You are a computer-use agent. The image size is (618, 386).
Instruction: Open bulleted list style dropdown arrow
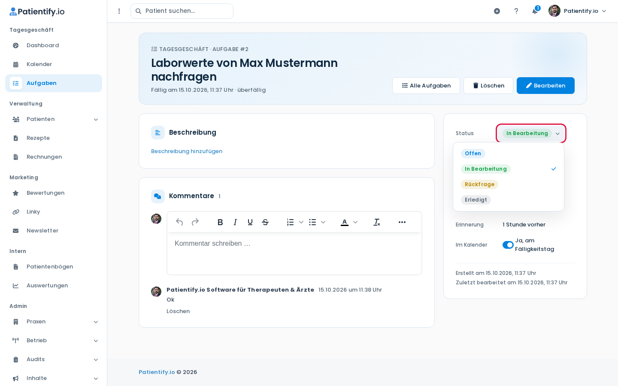[x=323, y=222]
